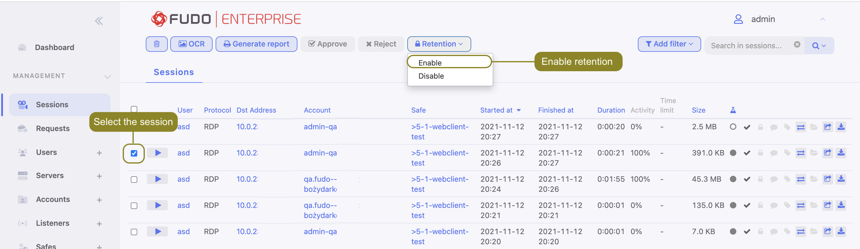The height and width of the screenshot is (249, 860).
Task: Click the admin user profile icon
Action: coord(738,19)
